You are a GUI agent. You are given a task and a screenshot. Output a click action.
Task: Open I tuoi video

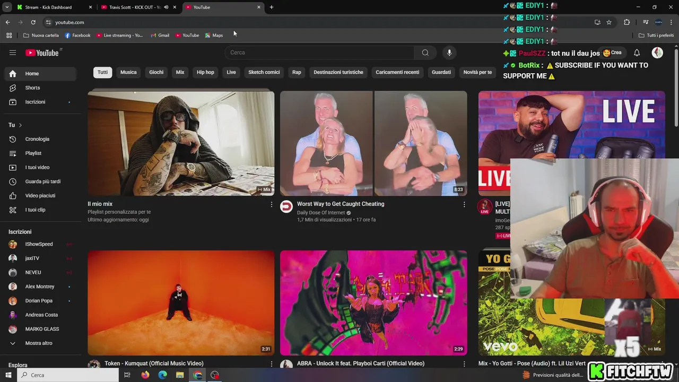[40, 167]
